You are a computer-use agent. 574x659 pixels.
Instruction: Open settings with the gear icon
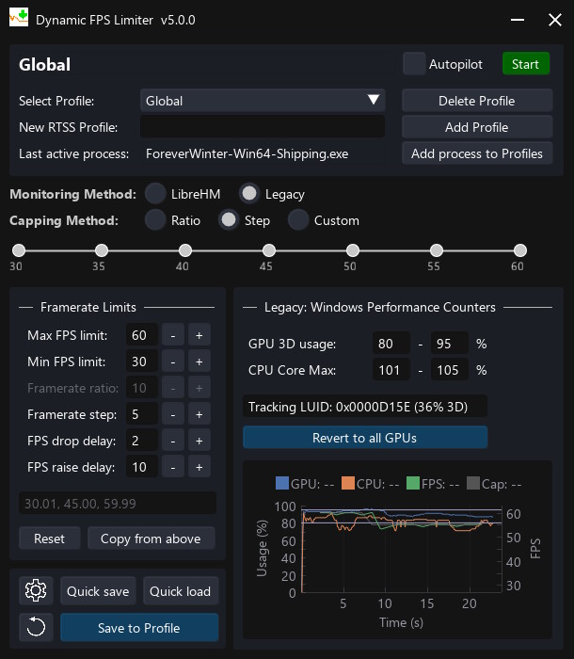point(36,590)
